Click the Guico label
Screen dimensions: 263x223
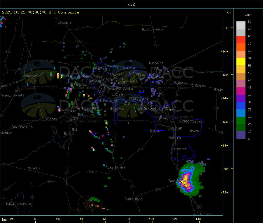tap(178, 83)
